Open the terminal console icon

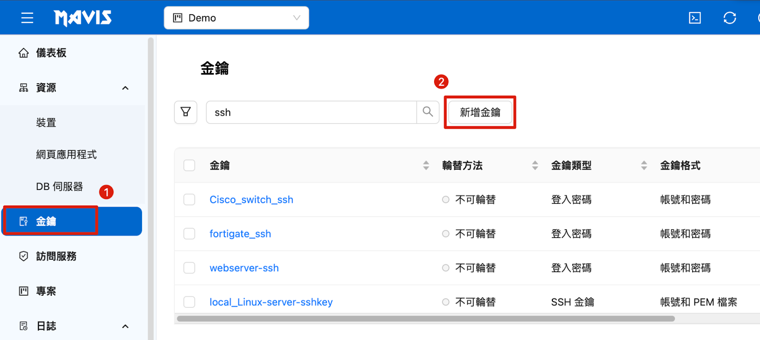pyautogui.click(x=694, y=18)
